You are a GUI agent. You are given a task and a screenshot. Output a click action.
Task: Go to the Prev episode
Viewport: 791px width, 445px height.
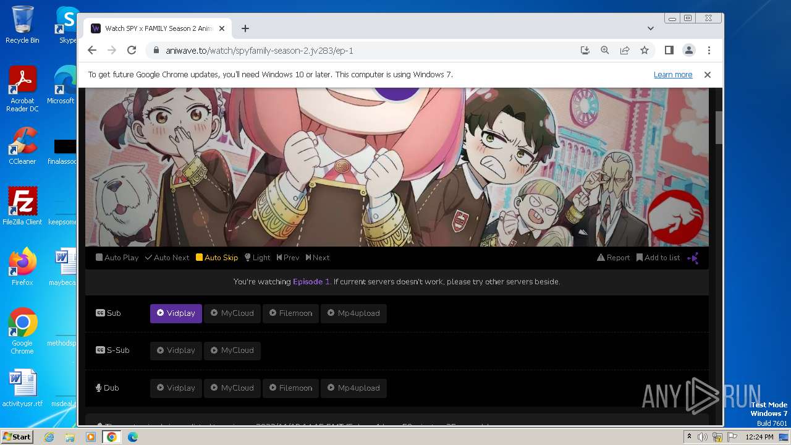pos(288,258)
